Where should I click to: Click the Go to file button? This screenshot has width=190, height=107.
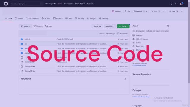tap(97, 26)
